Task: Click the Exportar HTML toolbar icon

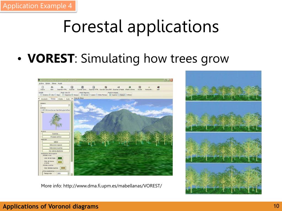Action: coord(94,87)
